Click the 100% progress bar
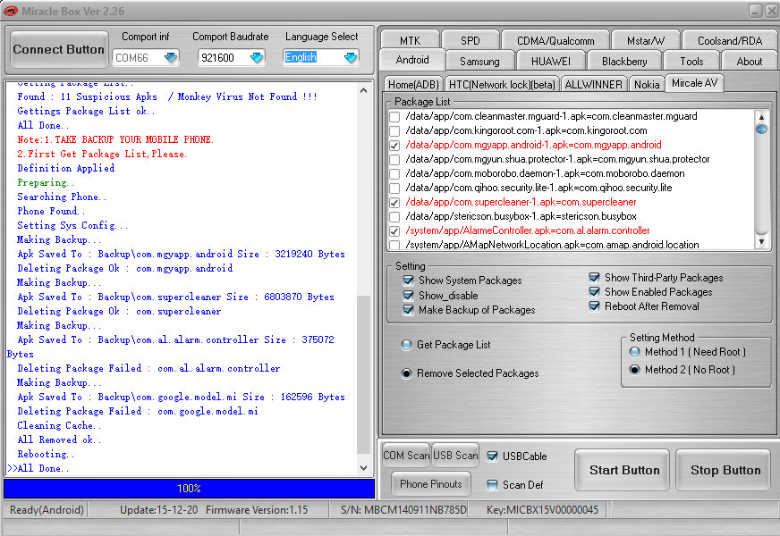Image resolution: width=780 pixels, height=536 pixels. coord(189,489)
